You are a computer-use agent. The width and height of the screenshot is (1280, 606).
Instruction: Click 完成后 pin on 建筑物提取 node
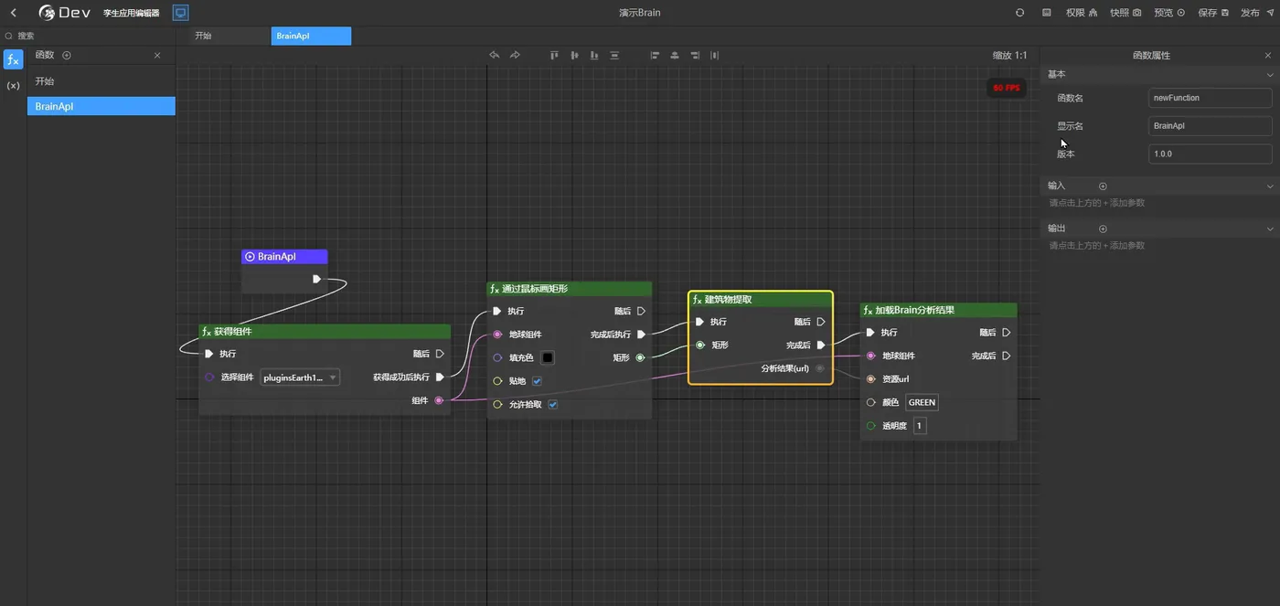(821, 346)
